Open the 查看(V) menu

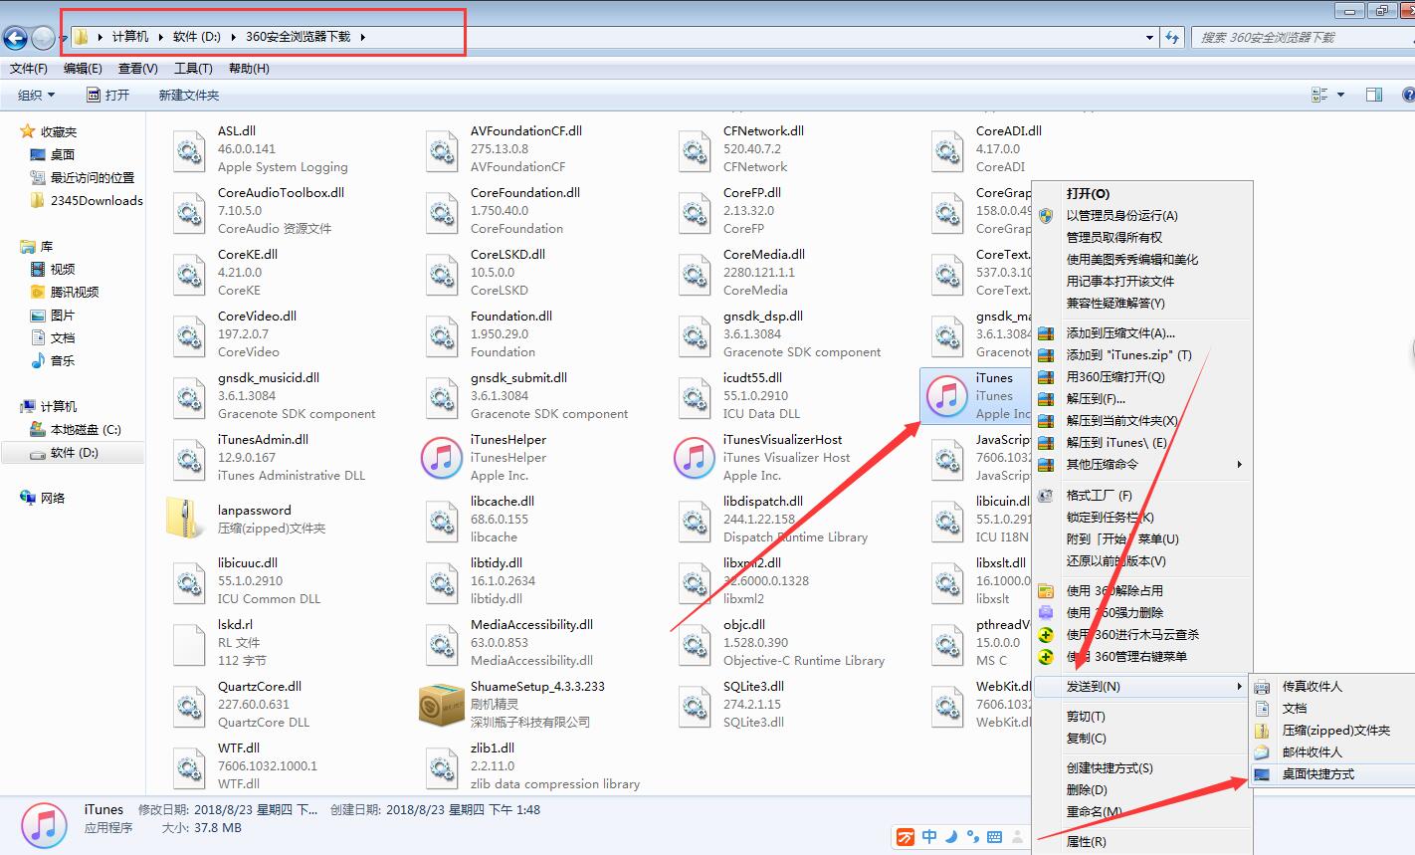[x=137, y=69]
